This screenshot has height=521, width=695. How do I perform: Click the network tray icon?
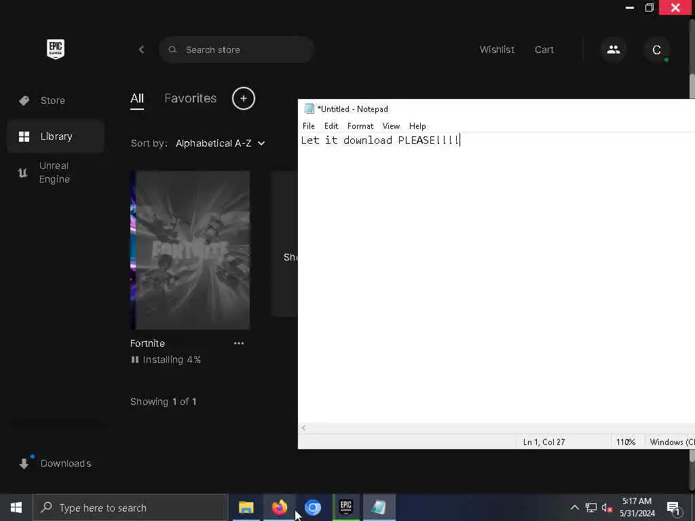point(591,507)
